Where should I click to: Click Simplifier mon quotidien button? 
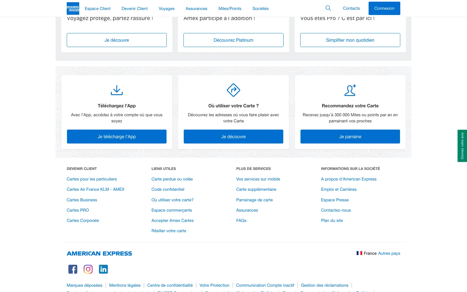350,40
